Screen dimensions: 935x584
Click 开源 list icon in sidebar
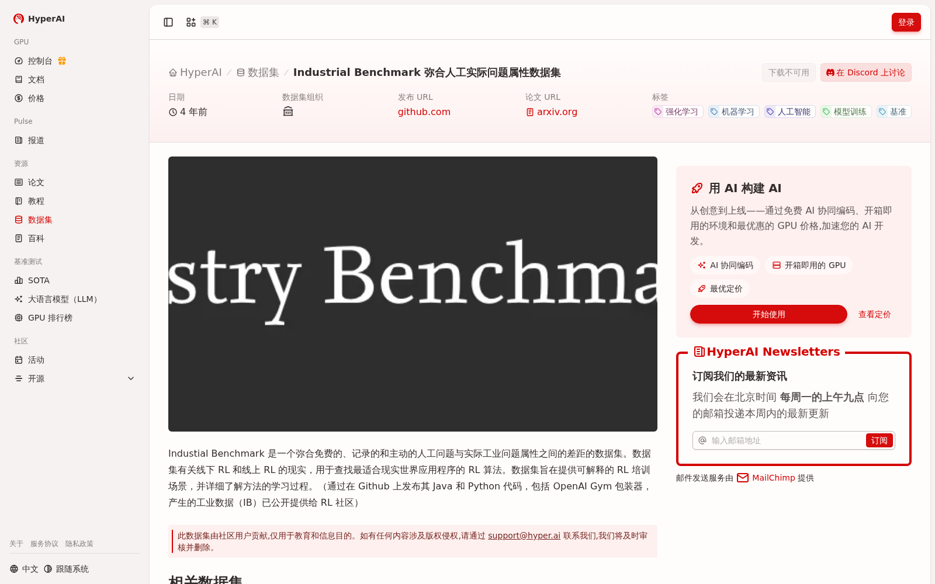19,378
